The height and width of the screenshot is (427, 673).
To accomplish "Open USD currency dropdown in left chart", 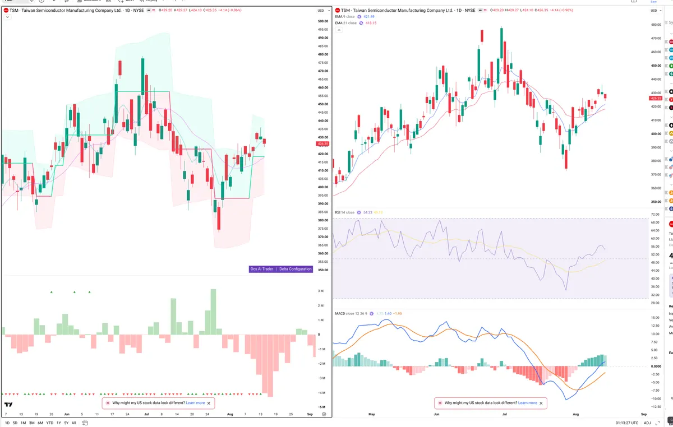I will click(x=323, y=11).
